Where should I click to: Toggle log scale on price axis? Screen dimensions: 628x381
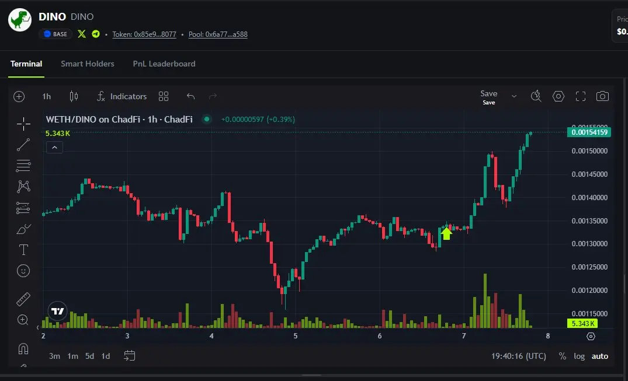tap(579, 356)
